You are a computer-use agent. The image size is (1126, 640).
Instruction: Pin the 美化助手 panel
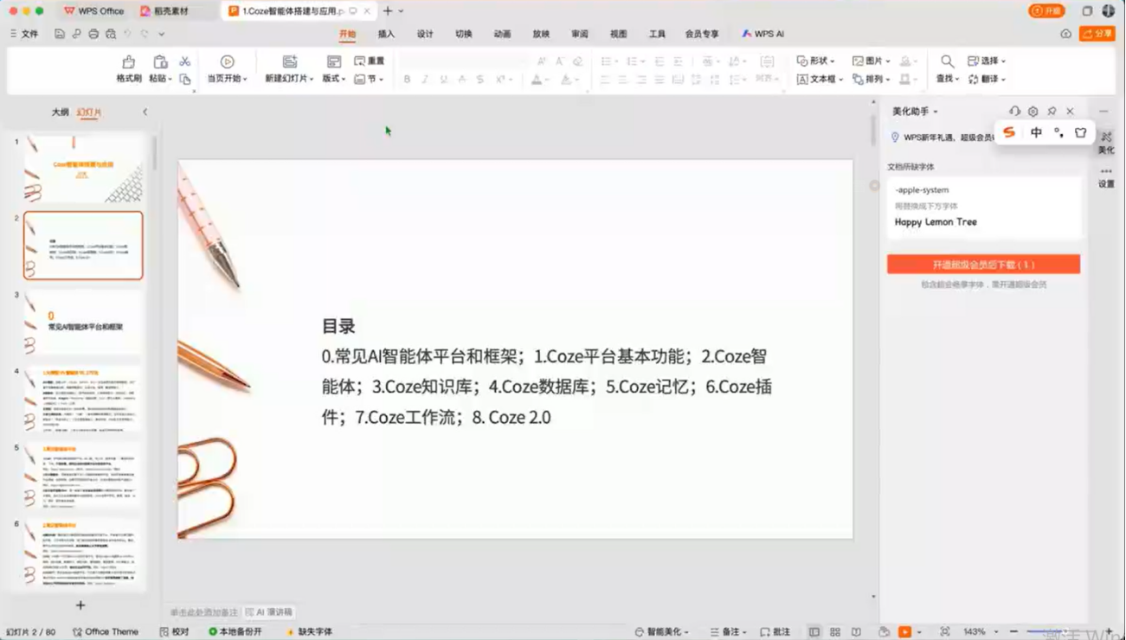pos(1052,112)
